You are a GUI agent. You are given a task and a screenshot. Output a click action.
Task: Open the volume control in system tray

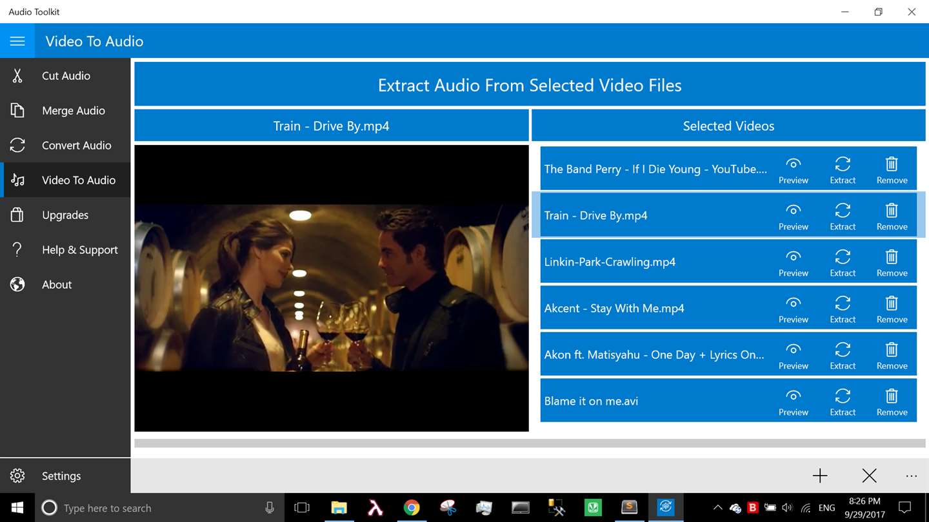coord(787,508)
